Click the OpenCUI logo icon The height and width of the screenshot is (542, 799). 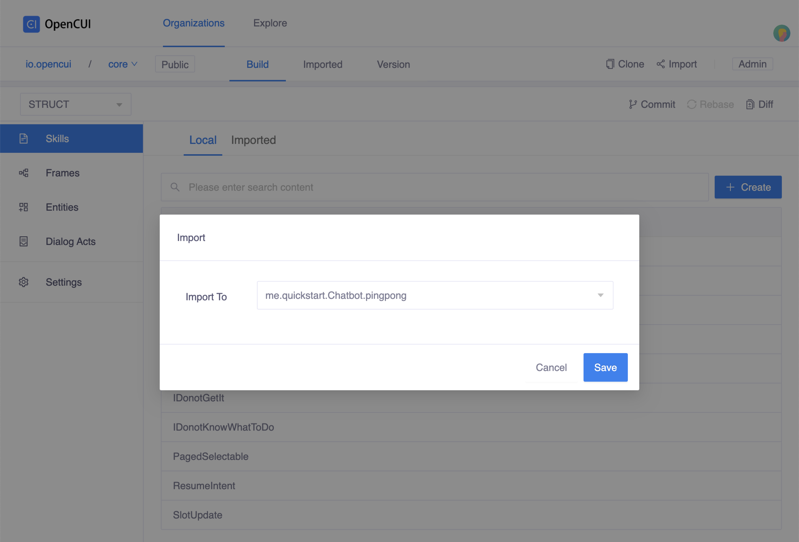(x=31, y=24)
